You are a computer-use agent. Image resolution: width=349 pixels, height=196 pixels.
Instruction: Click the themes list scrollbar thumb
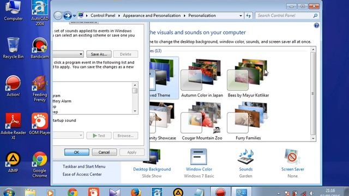pos(313,93)
